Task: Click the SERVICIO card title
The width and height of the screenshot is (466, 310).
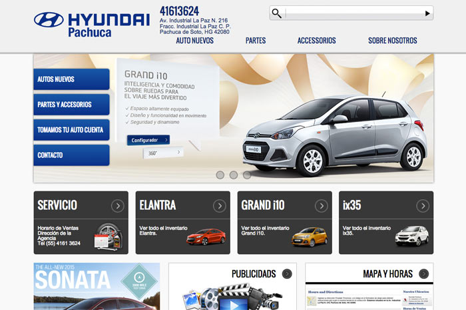Action: pos(57,205)
